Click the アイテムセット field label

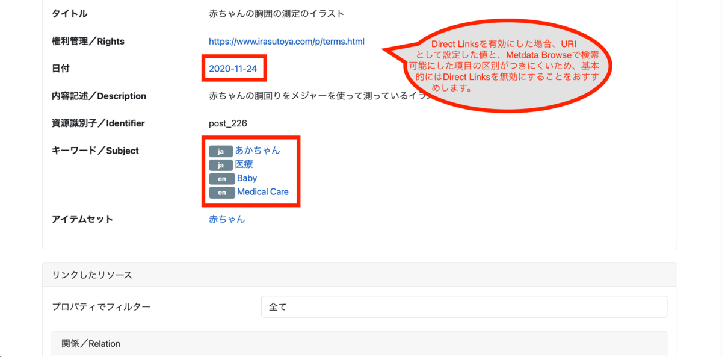click(x=82, y=219)
